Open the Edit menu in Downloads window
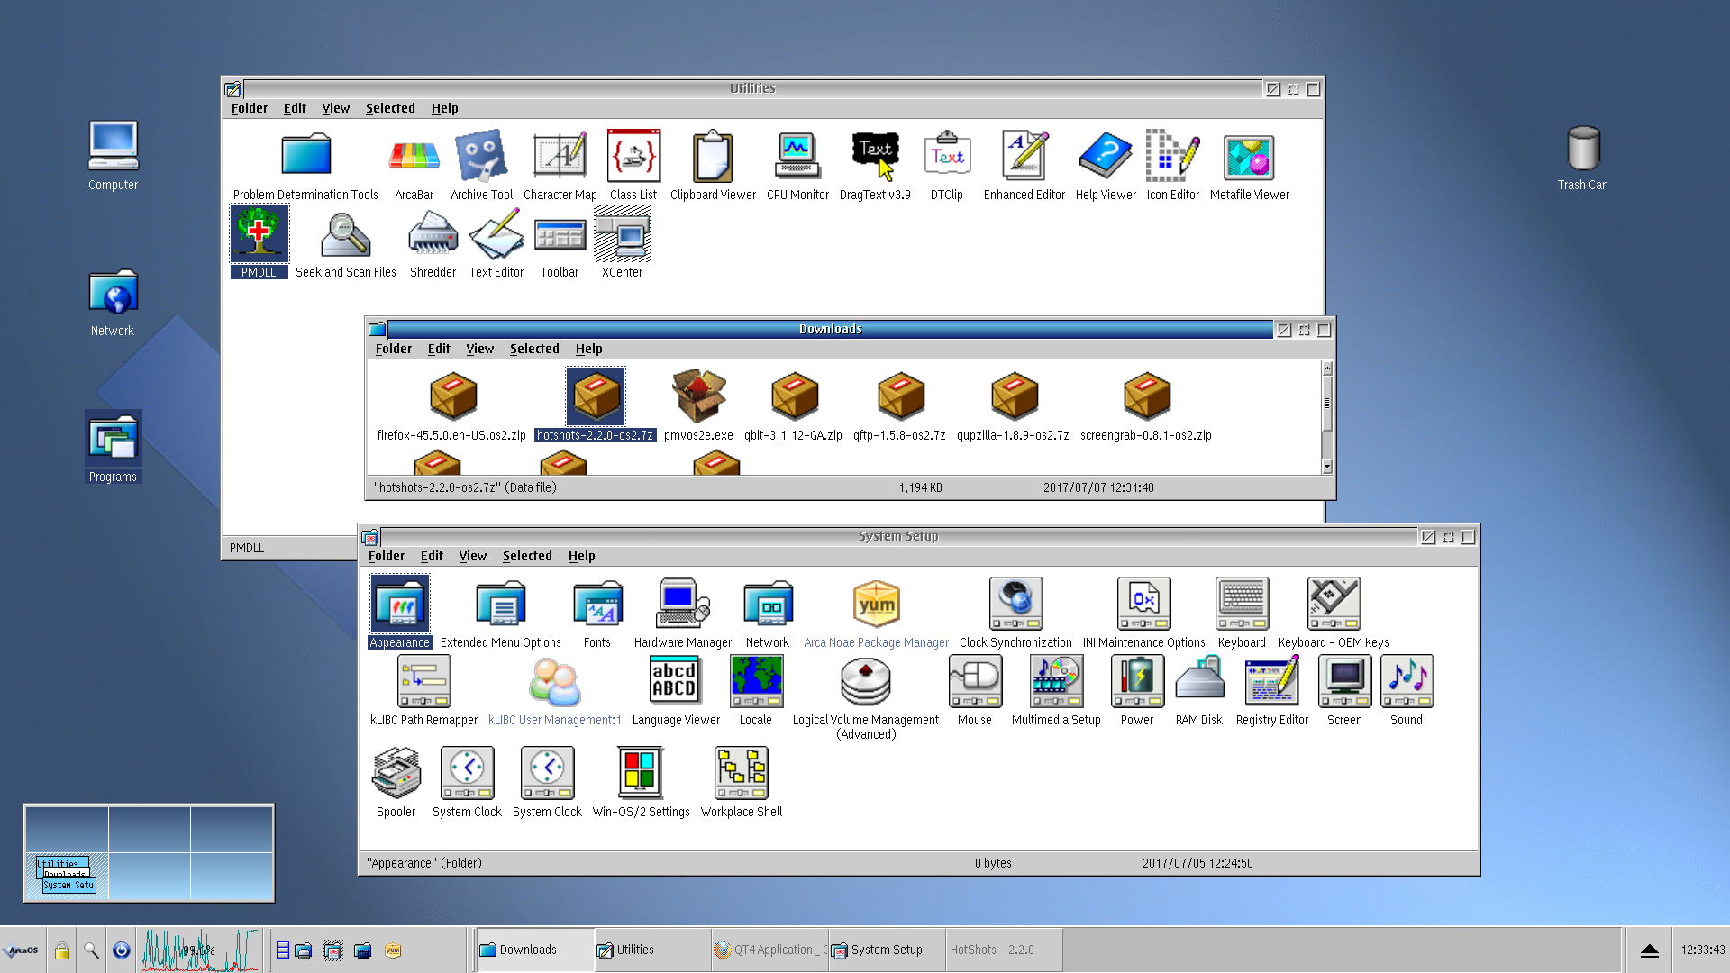1730x973 pixels. (438, 349)
